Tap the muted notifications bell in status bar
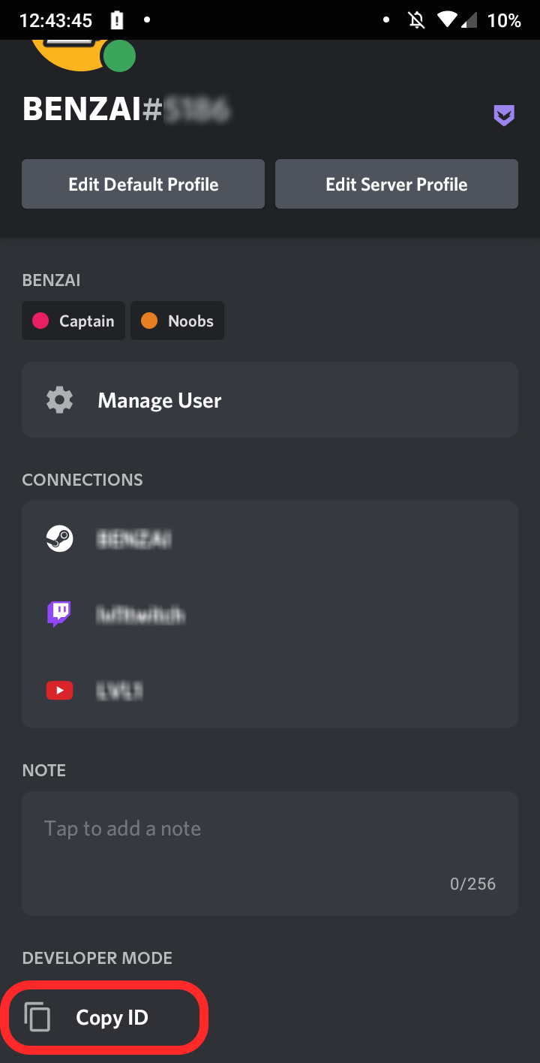Screen dimensions: 540x1063 [x=416, y=20]
